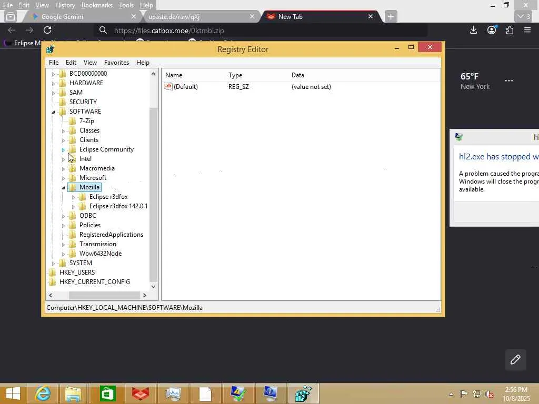Reload the browser page
This screenshot has width=539, height=404.
(x=47, y=30)
